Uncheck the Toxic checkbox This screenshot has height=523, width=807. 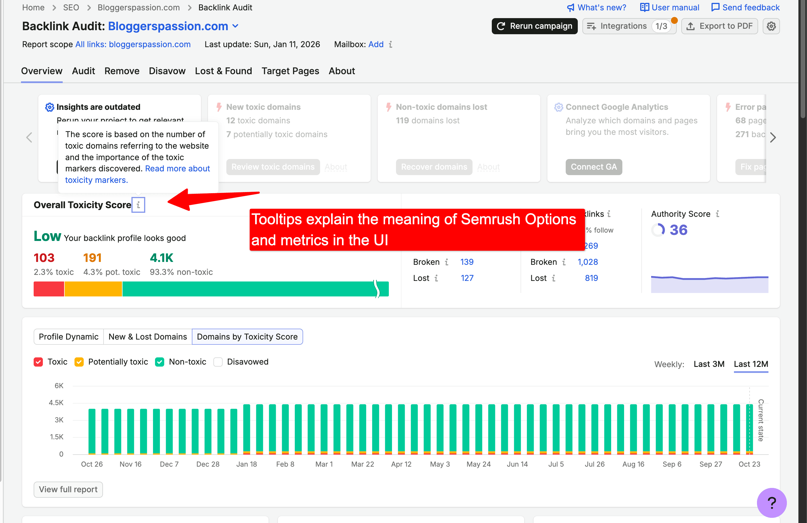click(38, 362)
